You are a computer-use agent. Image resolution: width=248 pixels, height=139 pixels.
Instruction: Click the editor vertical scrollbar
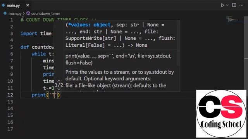pyautogui.click(x=246, y=77)
